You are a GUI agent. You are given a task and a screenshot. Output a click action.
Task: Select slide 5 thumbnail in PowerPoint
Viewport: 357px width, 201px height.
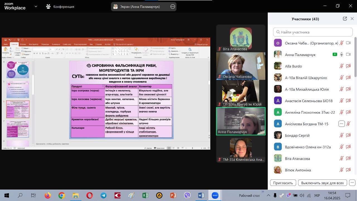(18, 89)
